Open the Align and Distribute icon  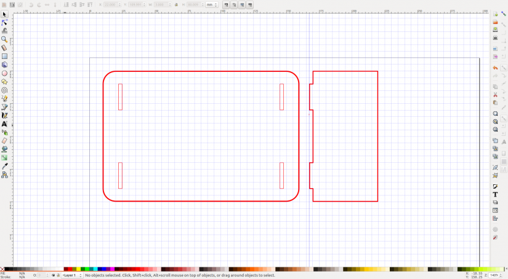495,219
